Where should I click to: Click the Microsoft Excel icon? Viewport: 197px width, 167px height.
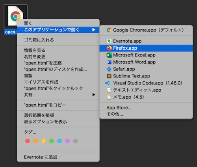coord(109,55)
